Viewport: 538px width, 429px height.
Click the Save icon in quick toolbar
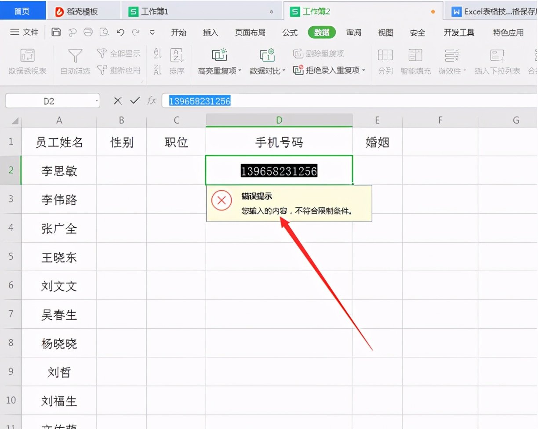click(x=56, y=32)
